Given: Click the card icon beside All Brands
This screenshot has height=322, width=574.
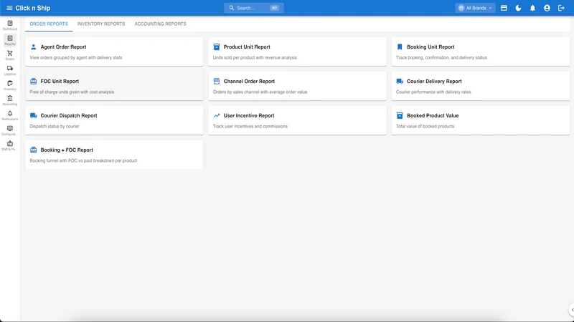Looking at the screenshot, I should 504,8.
